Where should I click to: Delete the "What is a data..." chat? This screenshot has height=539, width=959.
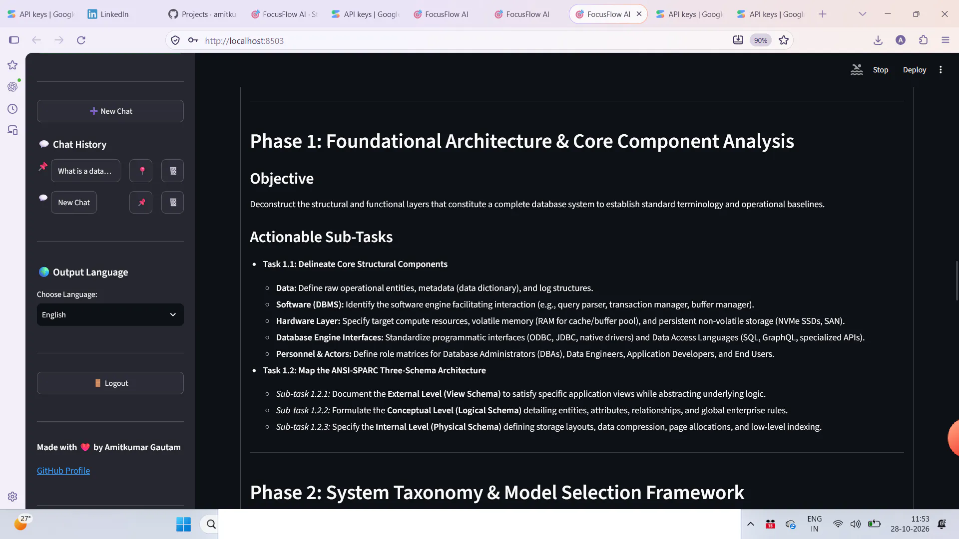click(173, 171)
